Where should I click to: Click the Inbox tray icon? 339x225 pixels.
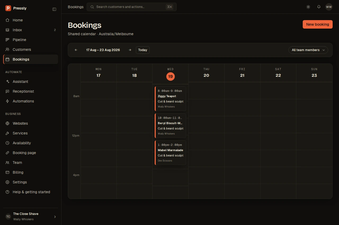[7, 30]
